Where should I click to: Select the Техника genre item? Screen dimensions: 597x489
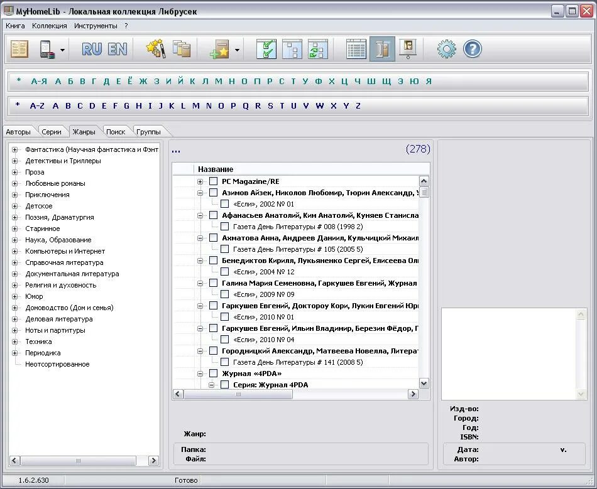(38, 342)
